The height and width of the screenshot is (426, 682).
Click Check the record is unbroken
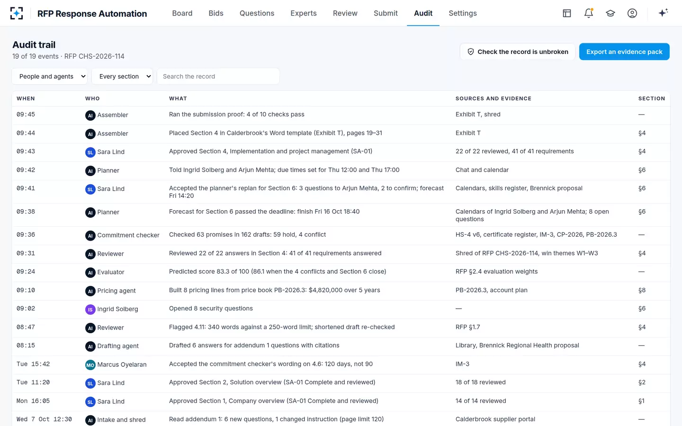click(518, 52)
